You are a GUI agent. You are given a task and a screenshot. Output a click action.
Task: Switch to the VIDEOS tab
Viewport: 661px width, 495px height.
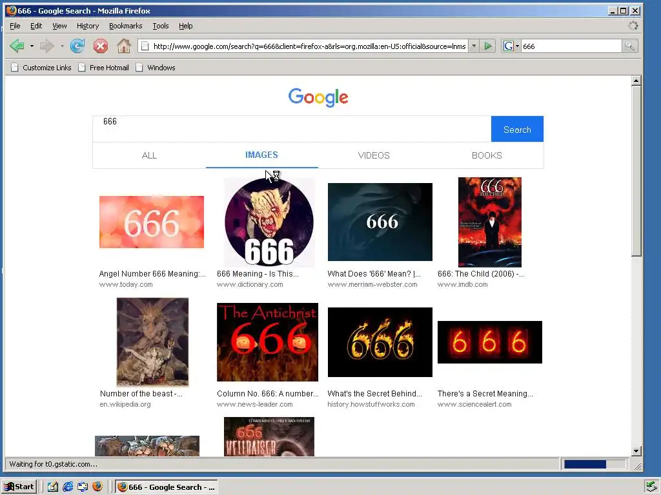tap(374, 155)
